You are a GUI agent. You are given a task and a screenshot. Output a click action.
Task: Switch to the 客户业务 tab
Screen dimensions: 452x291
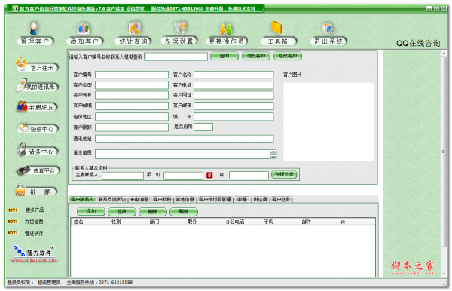[x=281, y=199]
